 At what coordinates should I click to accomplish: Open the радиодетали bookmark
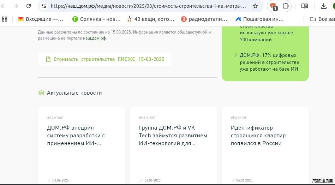(x=204, y=19)
